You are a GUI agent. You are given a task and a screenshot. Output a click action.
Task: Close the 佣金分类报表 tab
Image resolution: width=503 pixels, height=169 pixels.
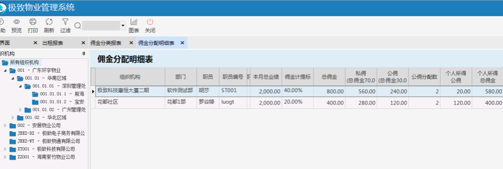131,43
